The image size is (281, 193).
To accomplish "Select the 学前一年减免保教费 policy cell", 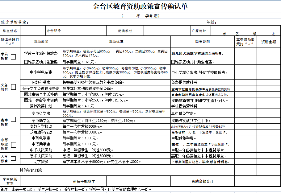I will (41, 53).
